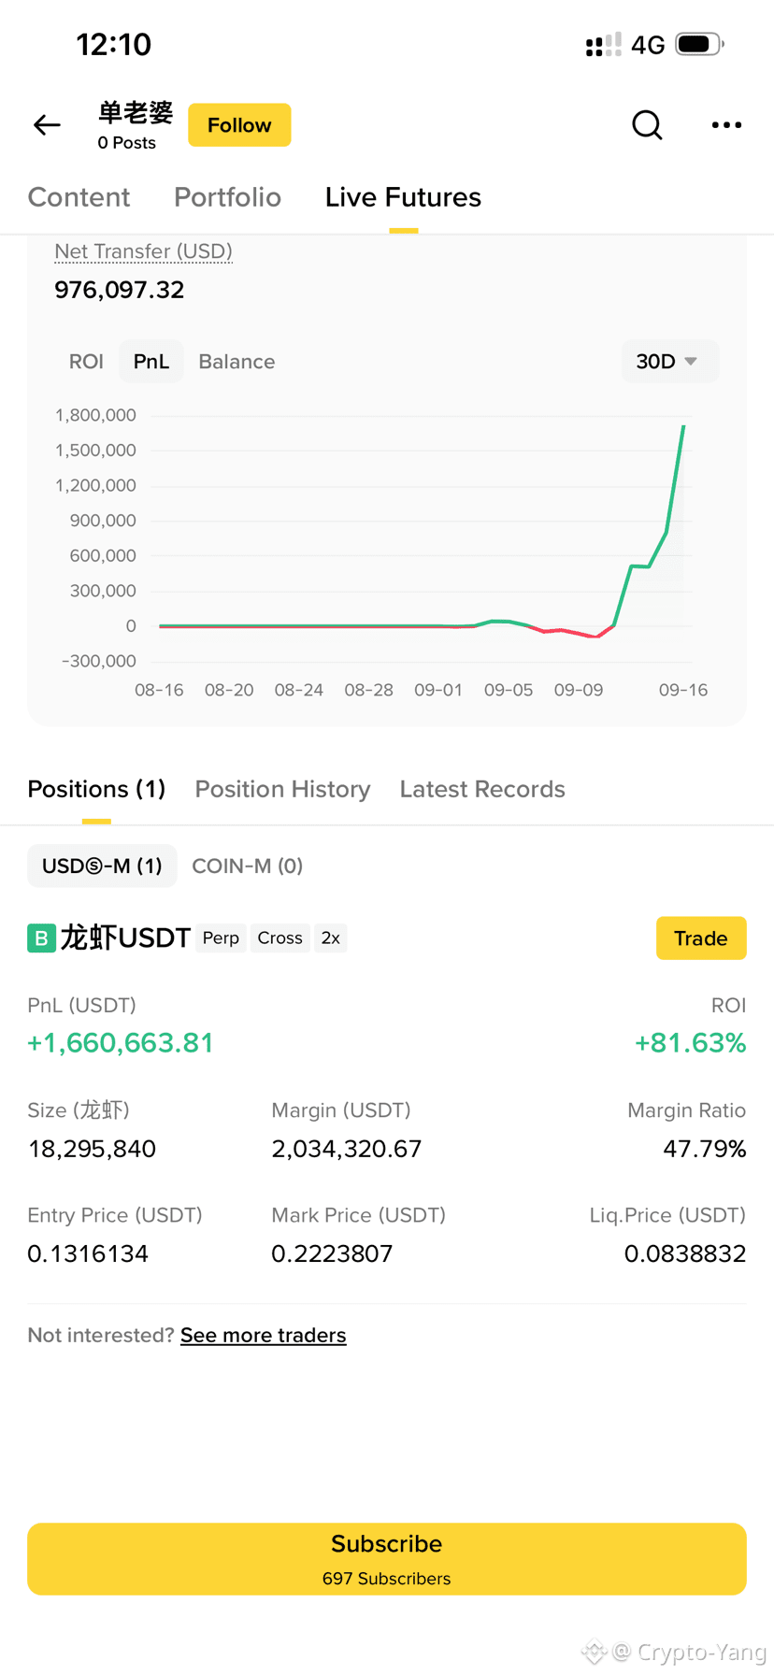Tap the battery status icon

click(699, 44)
